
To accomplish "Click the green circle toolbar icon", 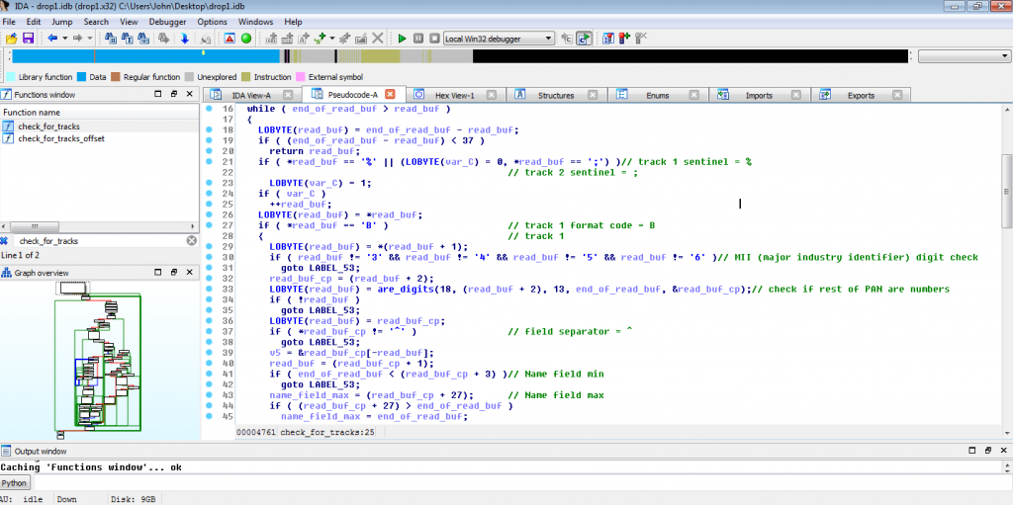I will [x=246, y=39].
